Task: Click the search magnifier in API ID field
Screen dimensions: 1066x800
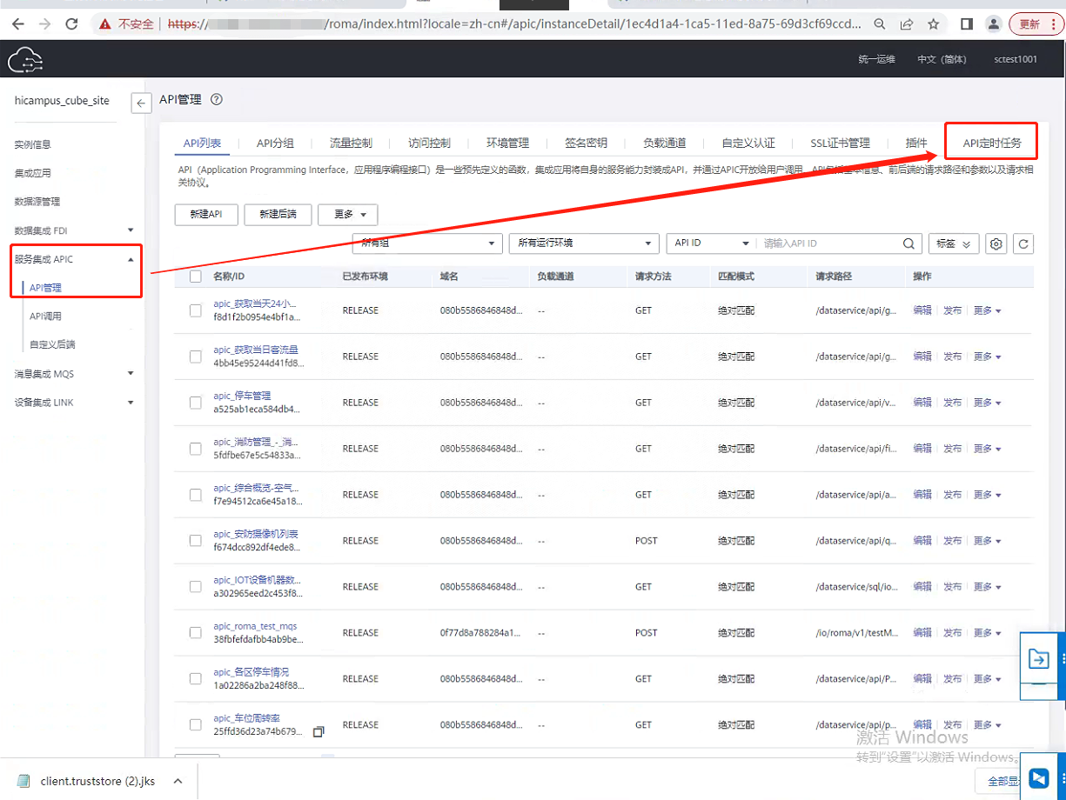Action: tap(909, 244)
